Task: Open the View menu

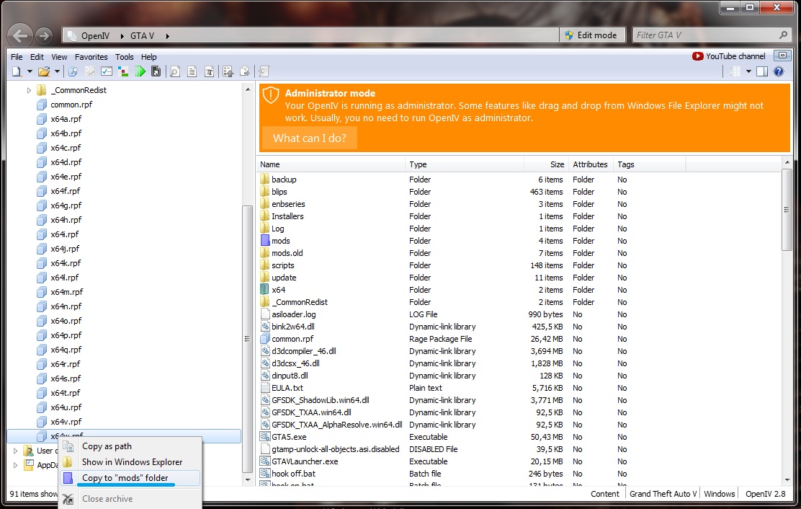Action: pyautogui.click(x=59, y=57)
